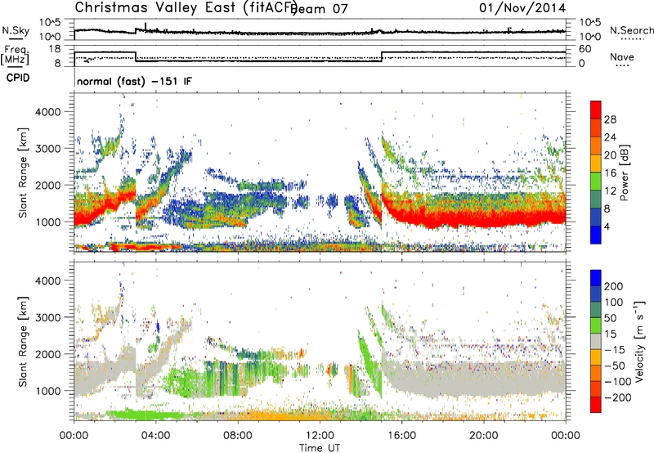The width and height of the screenshot is (654, 453).
Task: Click the velocity colorbar '-50' label
Action: coord(615,366)
